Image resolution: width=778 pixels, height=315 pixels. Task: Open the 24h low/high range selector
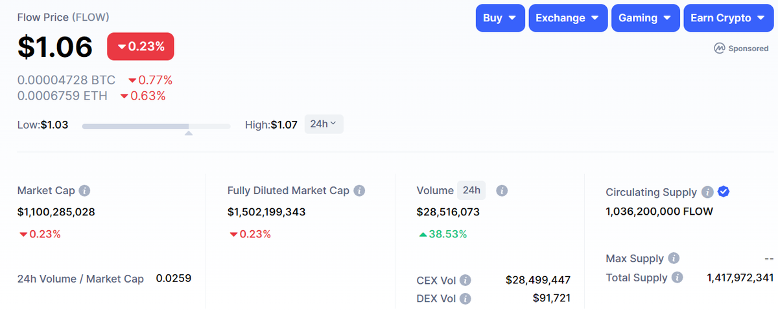pos(324,124)
